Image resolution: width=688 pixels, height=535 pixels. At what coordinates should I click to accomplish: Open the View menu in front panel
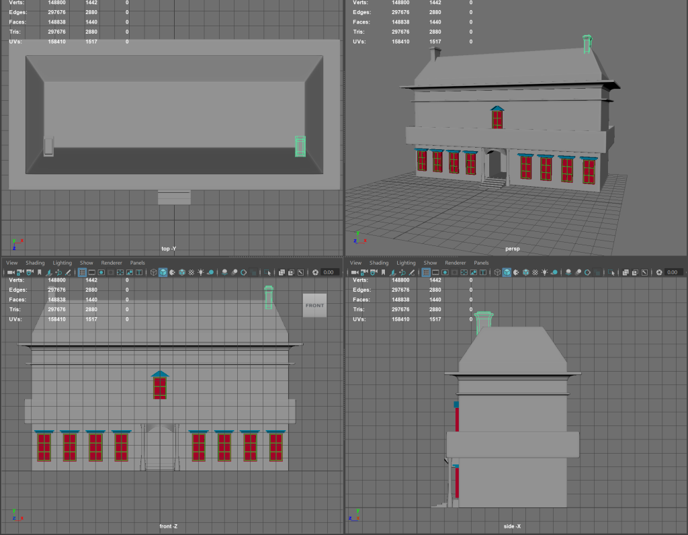tap(11, 263)
